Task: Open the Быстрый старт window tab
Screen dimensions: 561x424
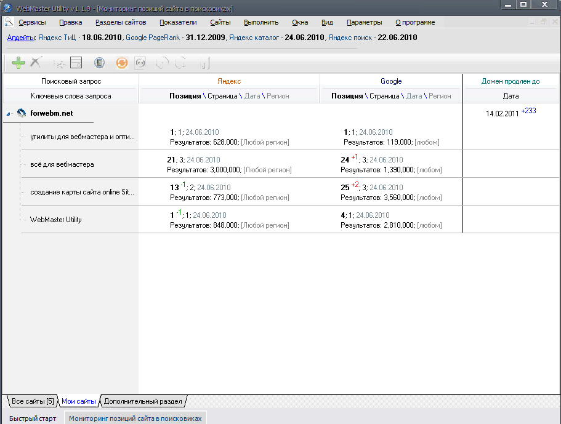Action: tap(32, 418)
